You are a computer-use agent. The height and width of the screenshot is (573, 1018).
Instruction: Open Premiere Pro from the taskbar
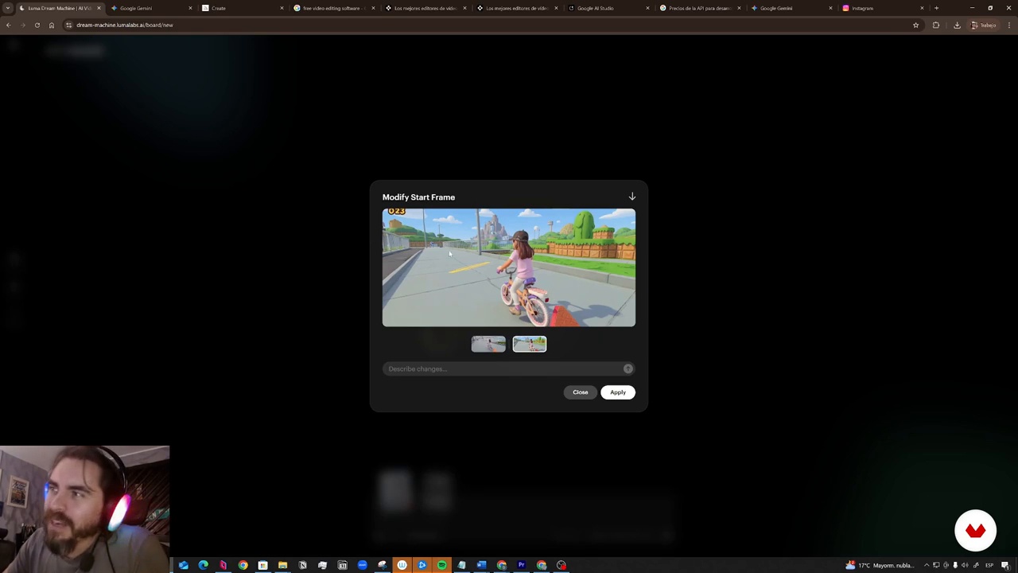point(522,565)
